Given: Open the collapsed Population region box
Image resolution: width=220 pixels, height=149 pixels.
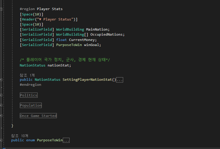Looking at the screenshot, I should 31,105.
